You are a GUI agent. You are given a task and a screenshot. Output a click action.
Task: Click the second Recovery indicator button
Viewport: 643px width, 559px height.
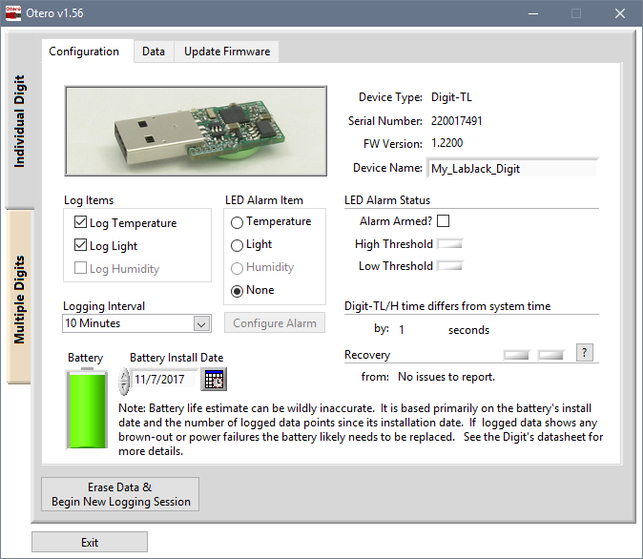coord(550,354)
